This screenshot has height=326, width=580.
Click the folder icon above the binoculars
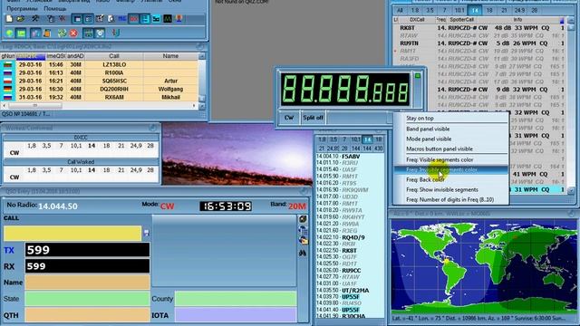[303, 240]
